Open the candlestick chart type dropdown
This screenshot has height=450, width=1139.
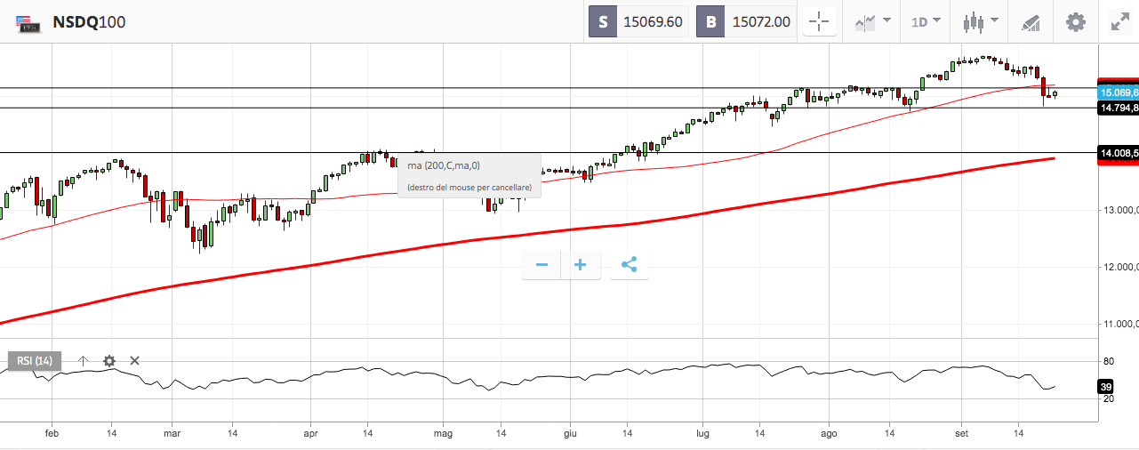[981, 21]
